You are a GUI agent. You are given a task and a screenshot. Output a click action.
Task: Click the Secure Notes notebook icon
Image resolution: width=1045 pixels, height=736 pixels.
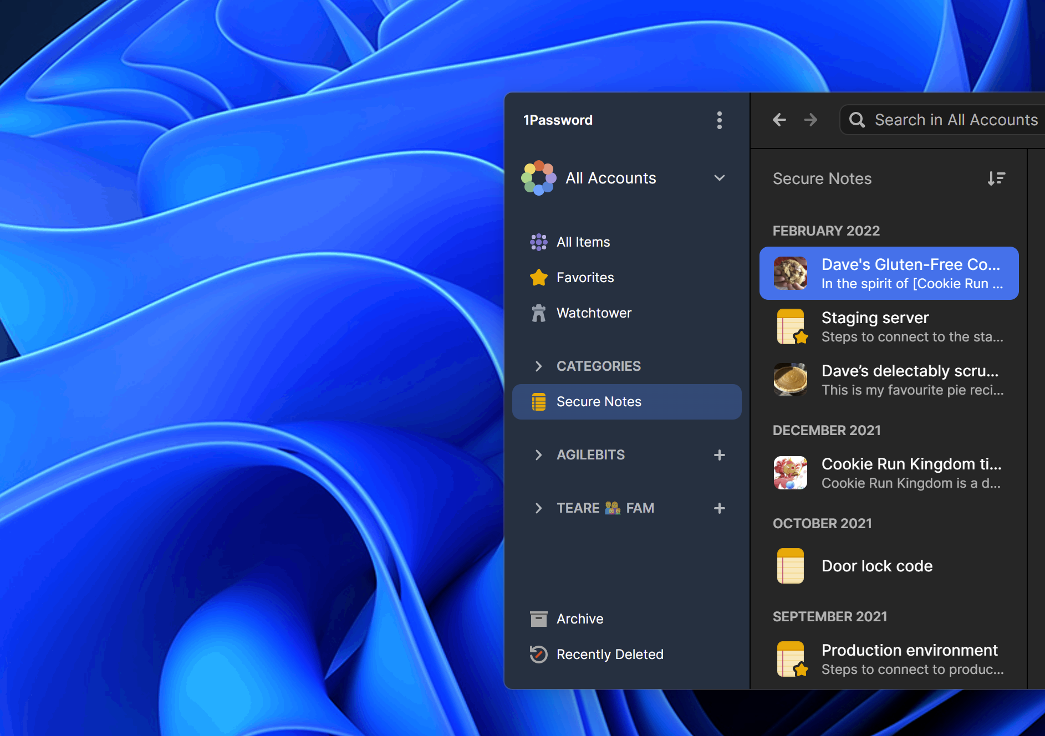[538, 401]
